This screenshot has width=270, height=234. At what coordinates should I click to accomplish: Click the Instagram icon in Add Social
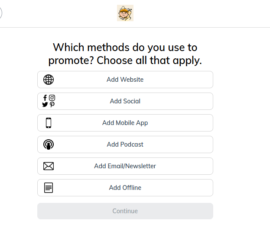point(52,98)
